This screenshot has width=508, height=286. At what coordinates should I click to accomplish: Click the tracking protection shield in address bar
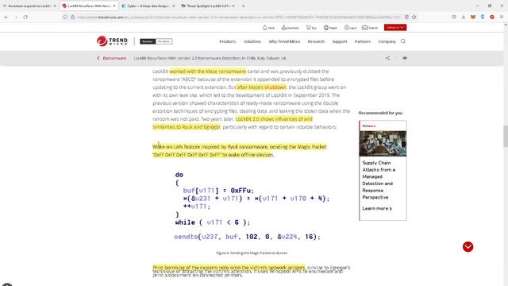65,17
